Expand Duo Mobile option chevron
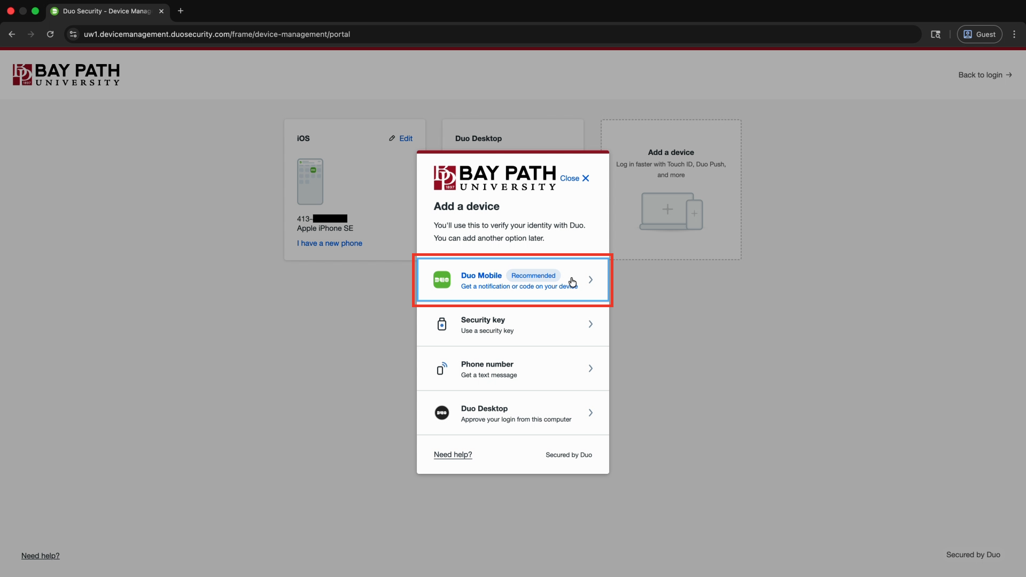Viewport: 1026px width, 577px height. click(590, 280)
